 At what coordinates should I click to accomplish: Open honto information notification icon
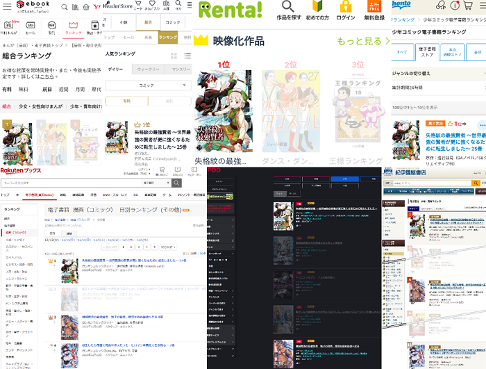pos(455,5)
